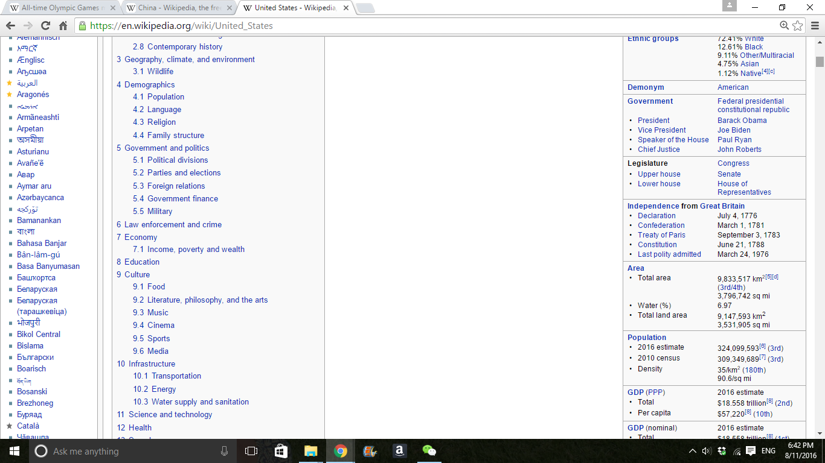Go to 9.5 Sports in contents
The image size is (825, 463).
tap(158, 339)
